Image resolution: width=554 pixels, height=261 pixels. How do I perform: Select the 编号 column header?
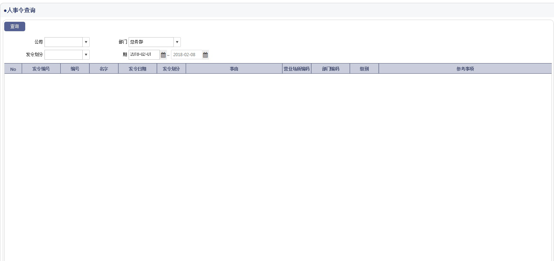(75, 69)
